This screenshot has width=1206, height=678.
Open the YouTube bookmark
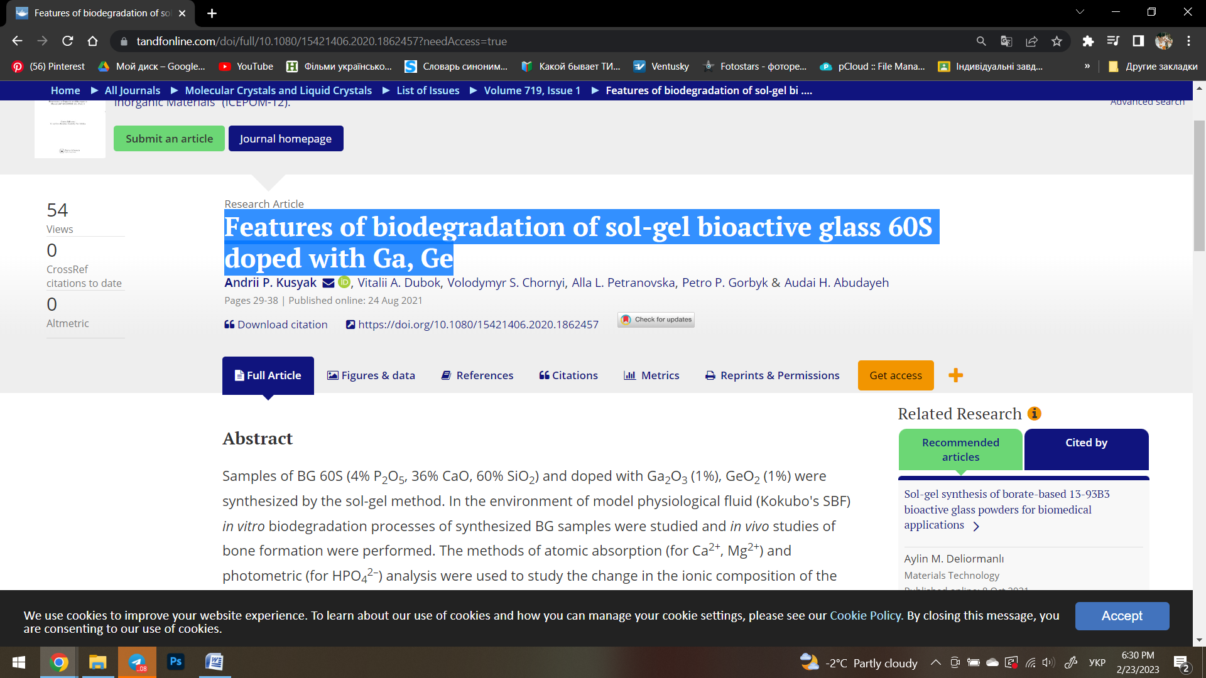tap(246, 67)
